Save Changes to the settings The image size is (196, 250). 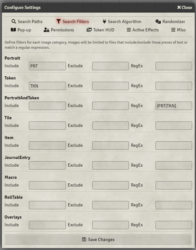[x=98, y=239]
